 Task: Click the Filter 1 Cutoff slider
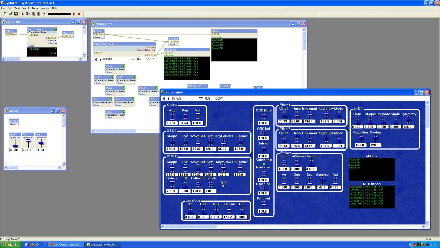(284, 115)
